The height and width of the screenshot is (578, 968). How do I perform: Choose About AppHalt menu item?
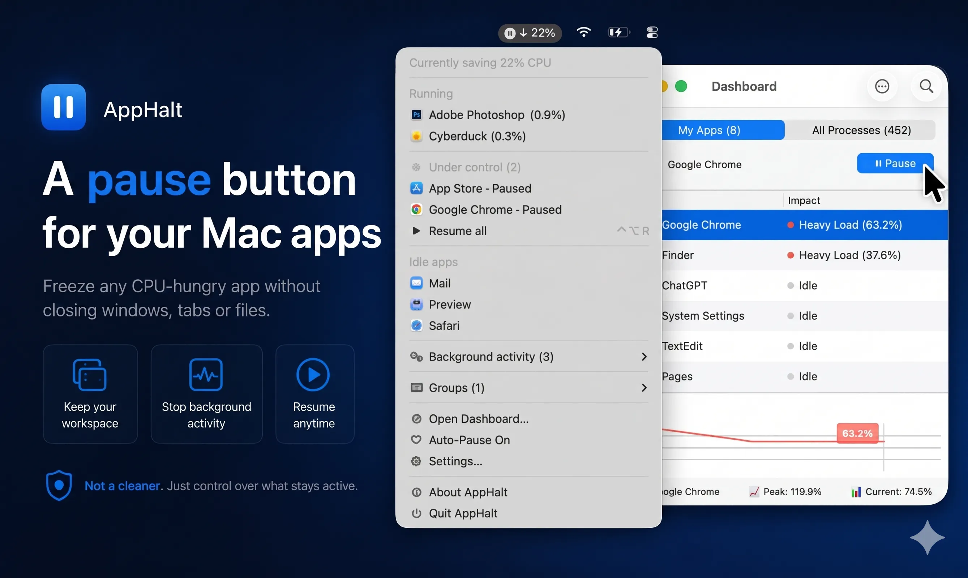pyautogui.click(x=528, y=492)
